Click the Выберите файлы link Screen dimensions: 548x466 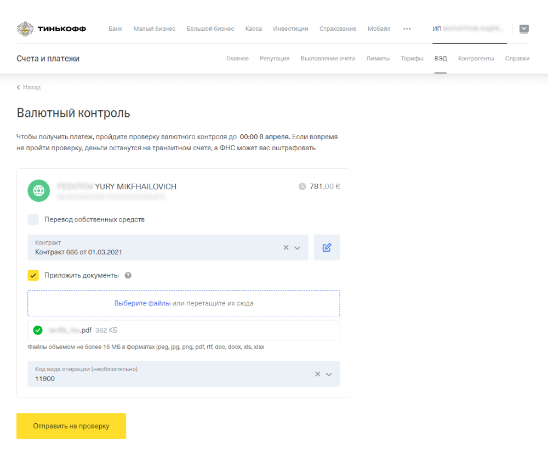(142, 303)
